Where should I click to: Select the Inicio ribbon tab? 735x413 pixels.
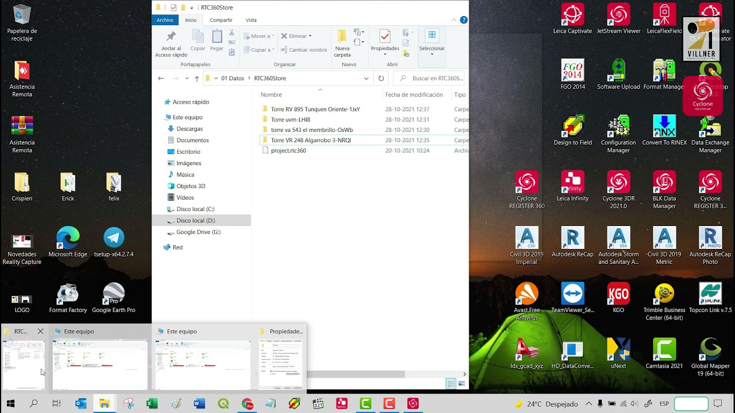click(191, 20)
